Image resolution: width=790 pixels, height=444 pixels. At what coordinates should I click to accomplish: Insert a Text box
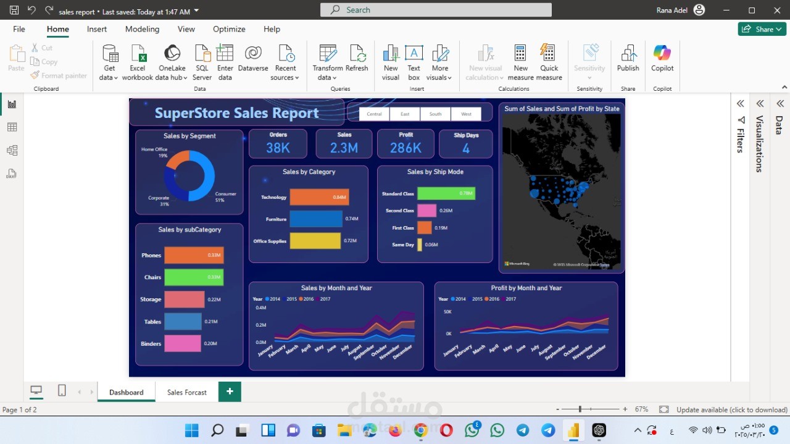click(414, 62)
